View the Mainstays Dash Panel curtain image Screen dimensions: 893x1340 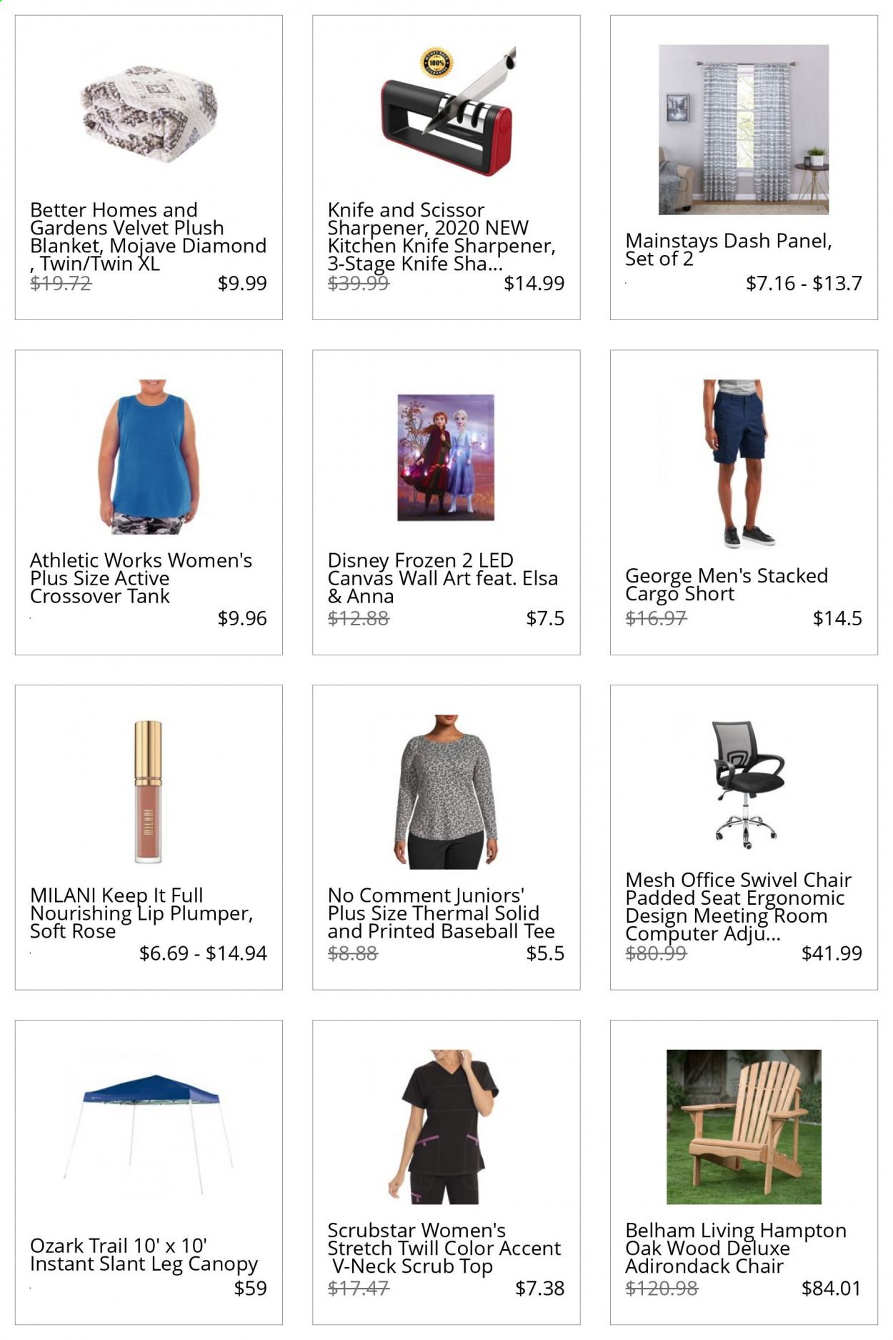744,129
